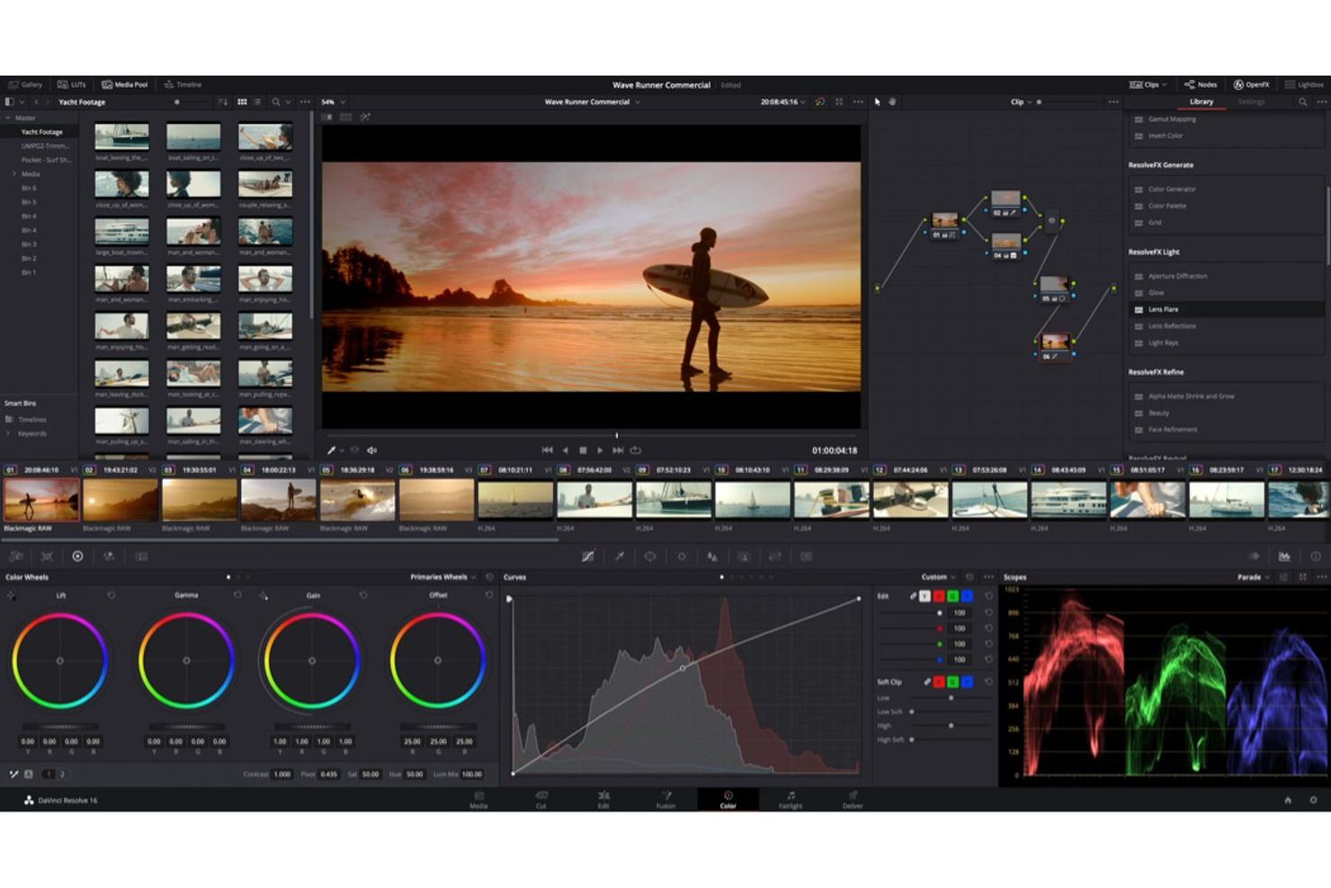Select grade version 2 button
Screen dimensions: 1331x888
[x=62, y=774]
